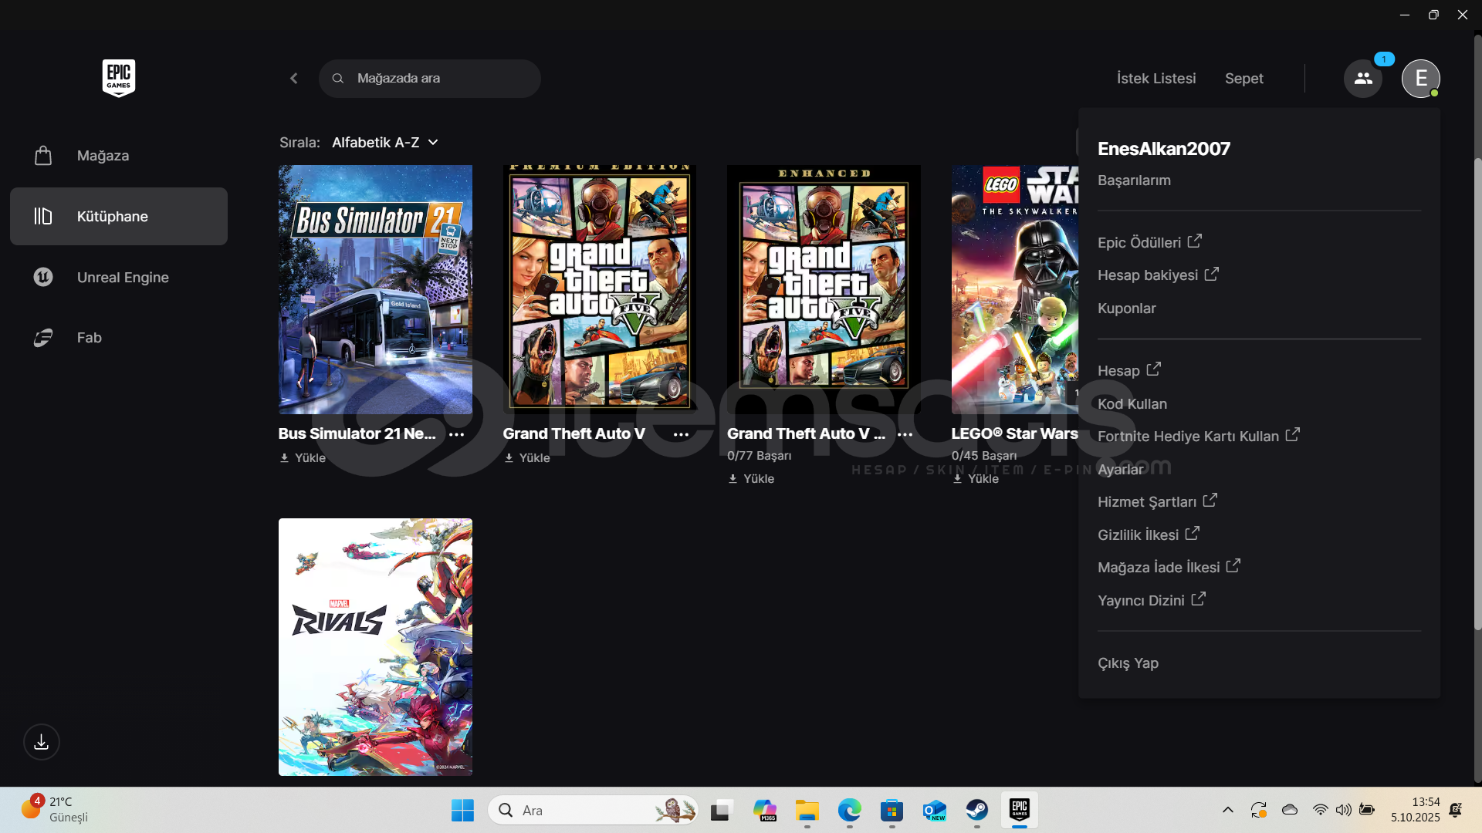
Task: Open the downloads icon in sidebar
Action: [42, 742]
